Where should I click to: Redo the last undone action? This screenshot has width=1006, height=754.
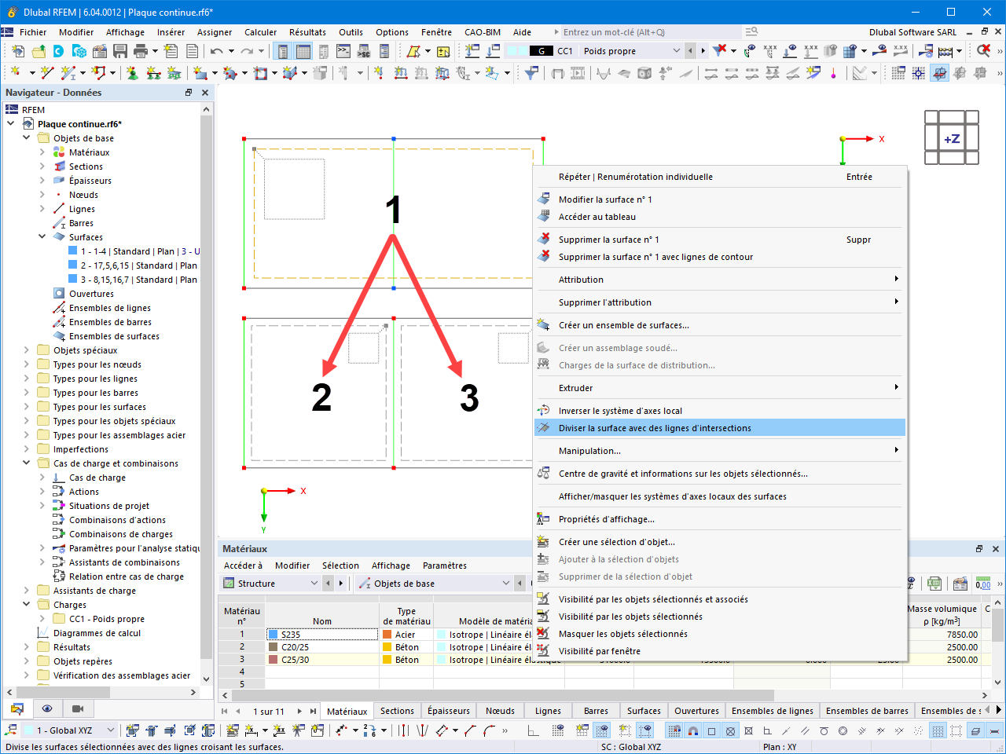(247, 51)
